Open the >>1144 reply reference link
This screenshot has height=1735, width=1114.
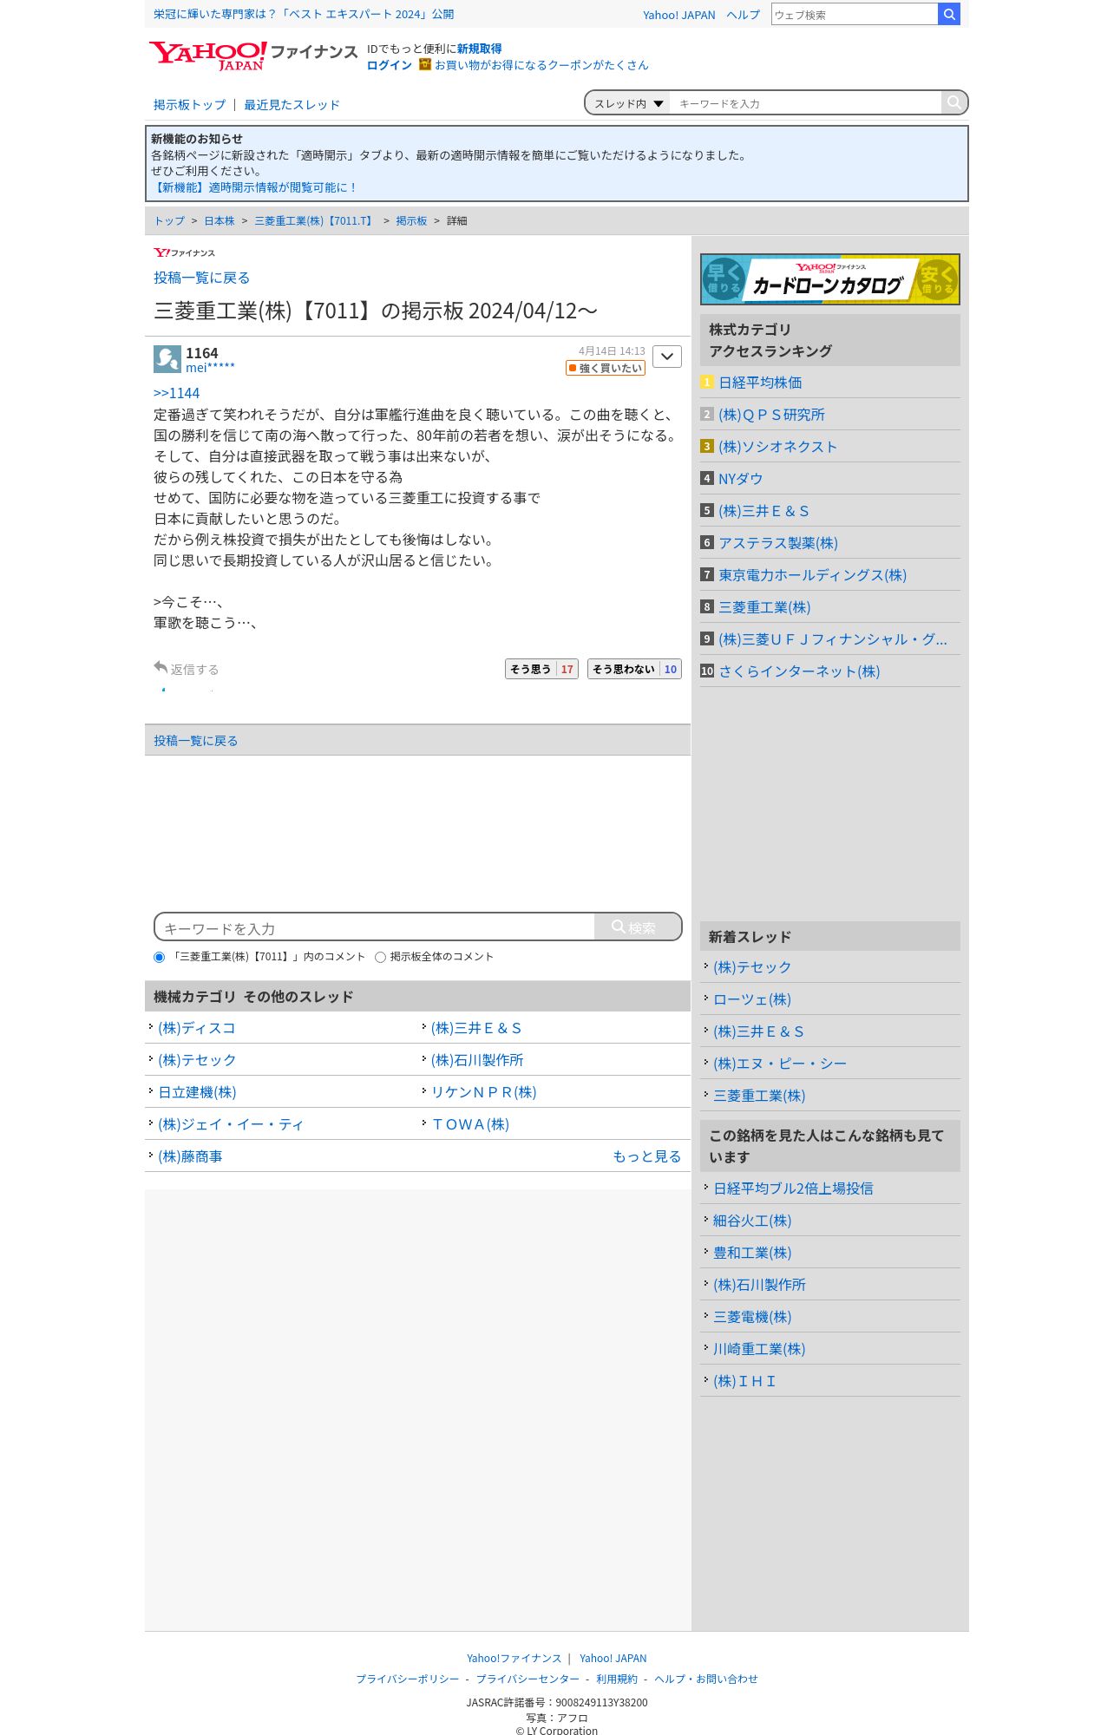pyautogui.click(x=176, y=393)
